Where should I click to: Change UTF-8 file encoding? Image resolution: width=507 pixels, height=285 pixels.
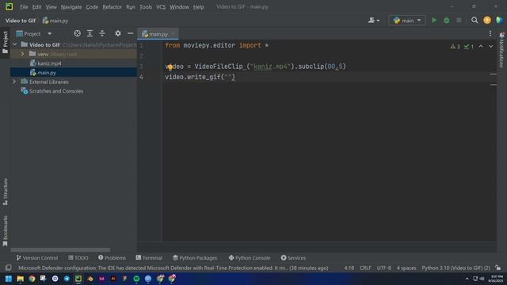tap(383, 268)
